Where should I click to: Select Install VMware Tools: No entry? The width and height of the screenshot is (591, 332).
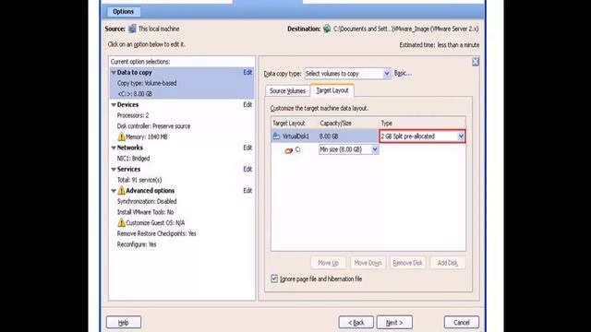coord(146,212)
